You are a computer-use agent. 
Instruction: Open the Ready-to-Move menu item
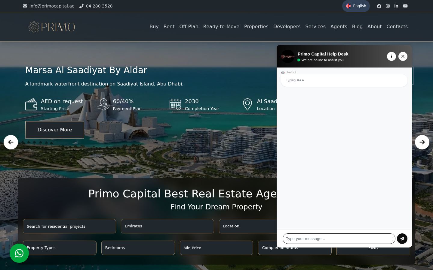click(x=221, y=27)
